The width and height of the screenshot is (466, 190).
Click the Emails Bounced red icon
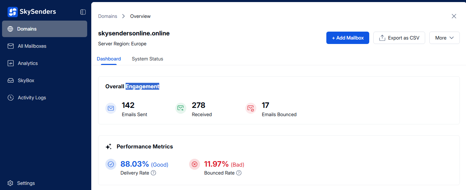pos(251,108)
